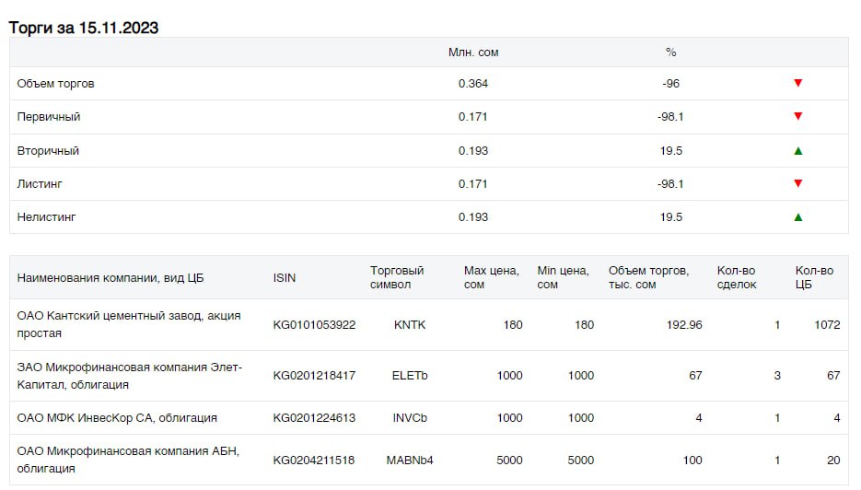The height and width of the screenshot is (490, 861).
Task: Click the % column header
Action: coord(670,52)
